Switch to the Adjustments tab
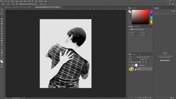The image size is (176, 99). point(137,26)
